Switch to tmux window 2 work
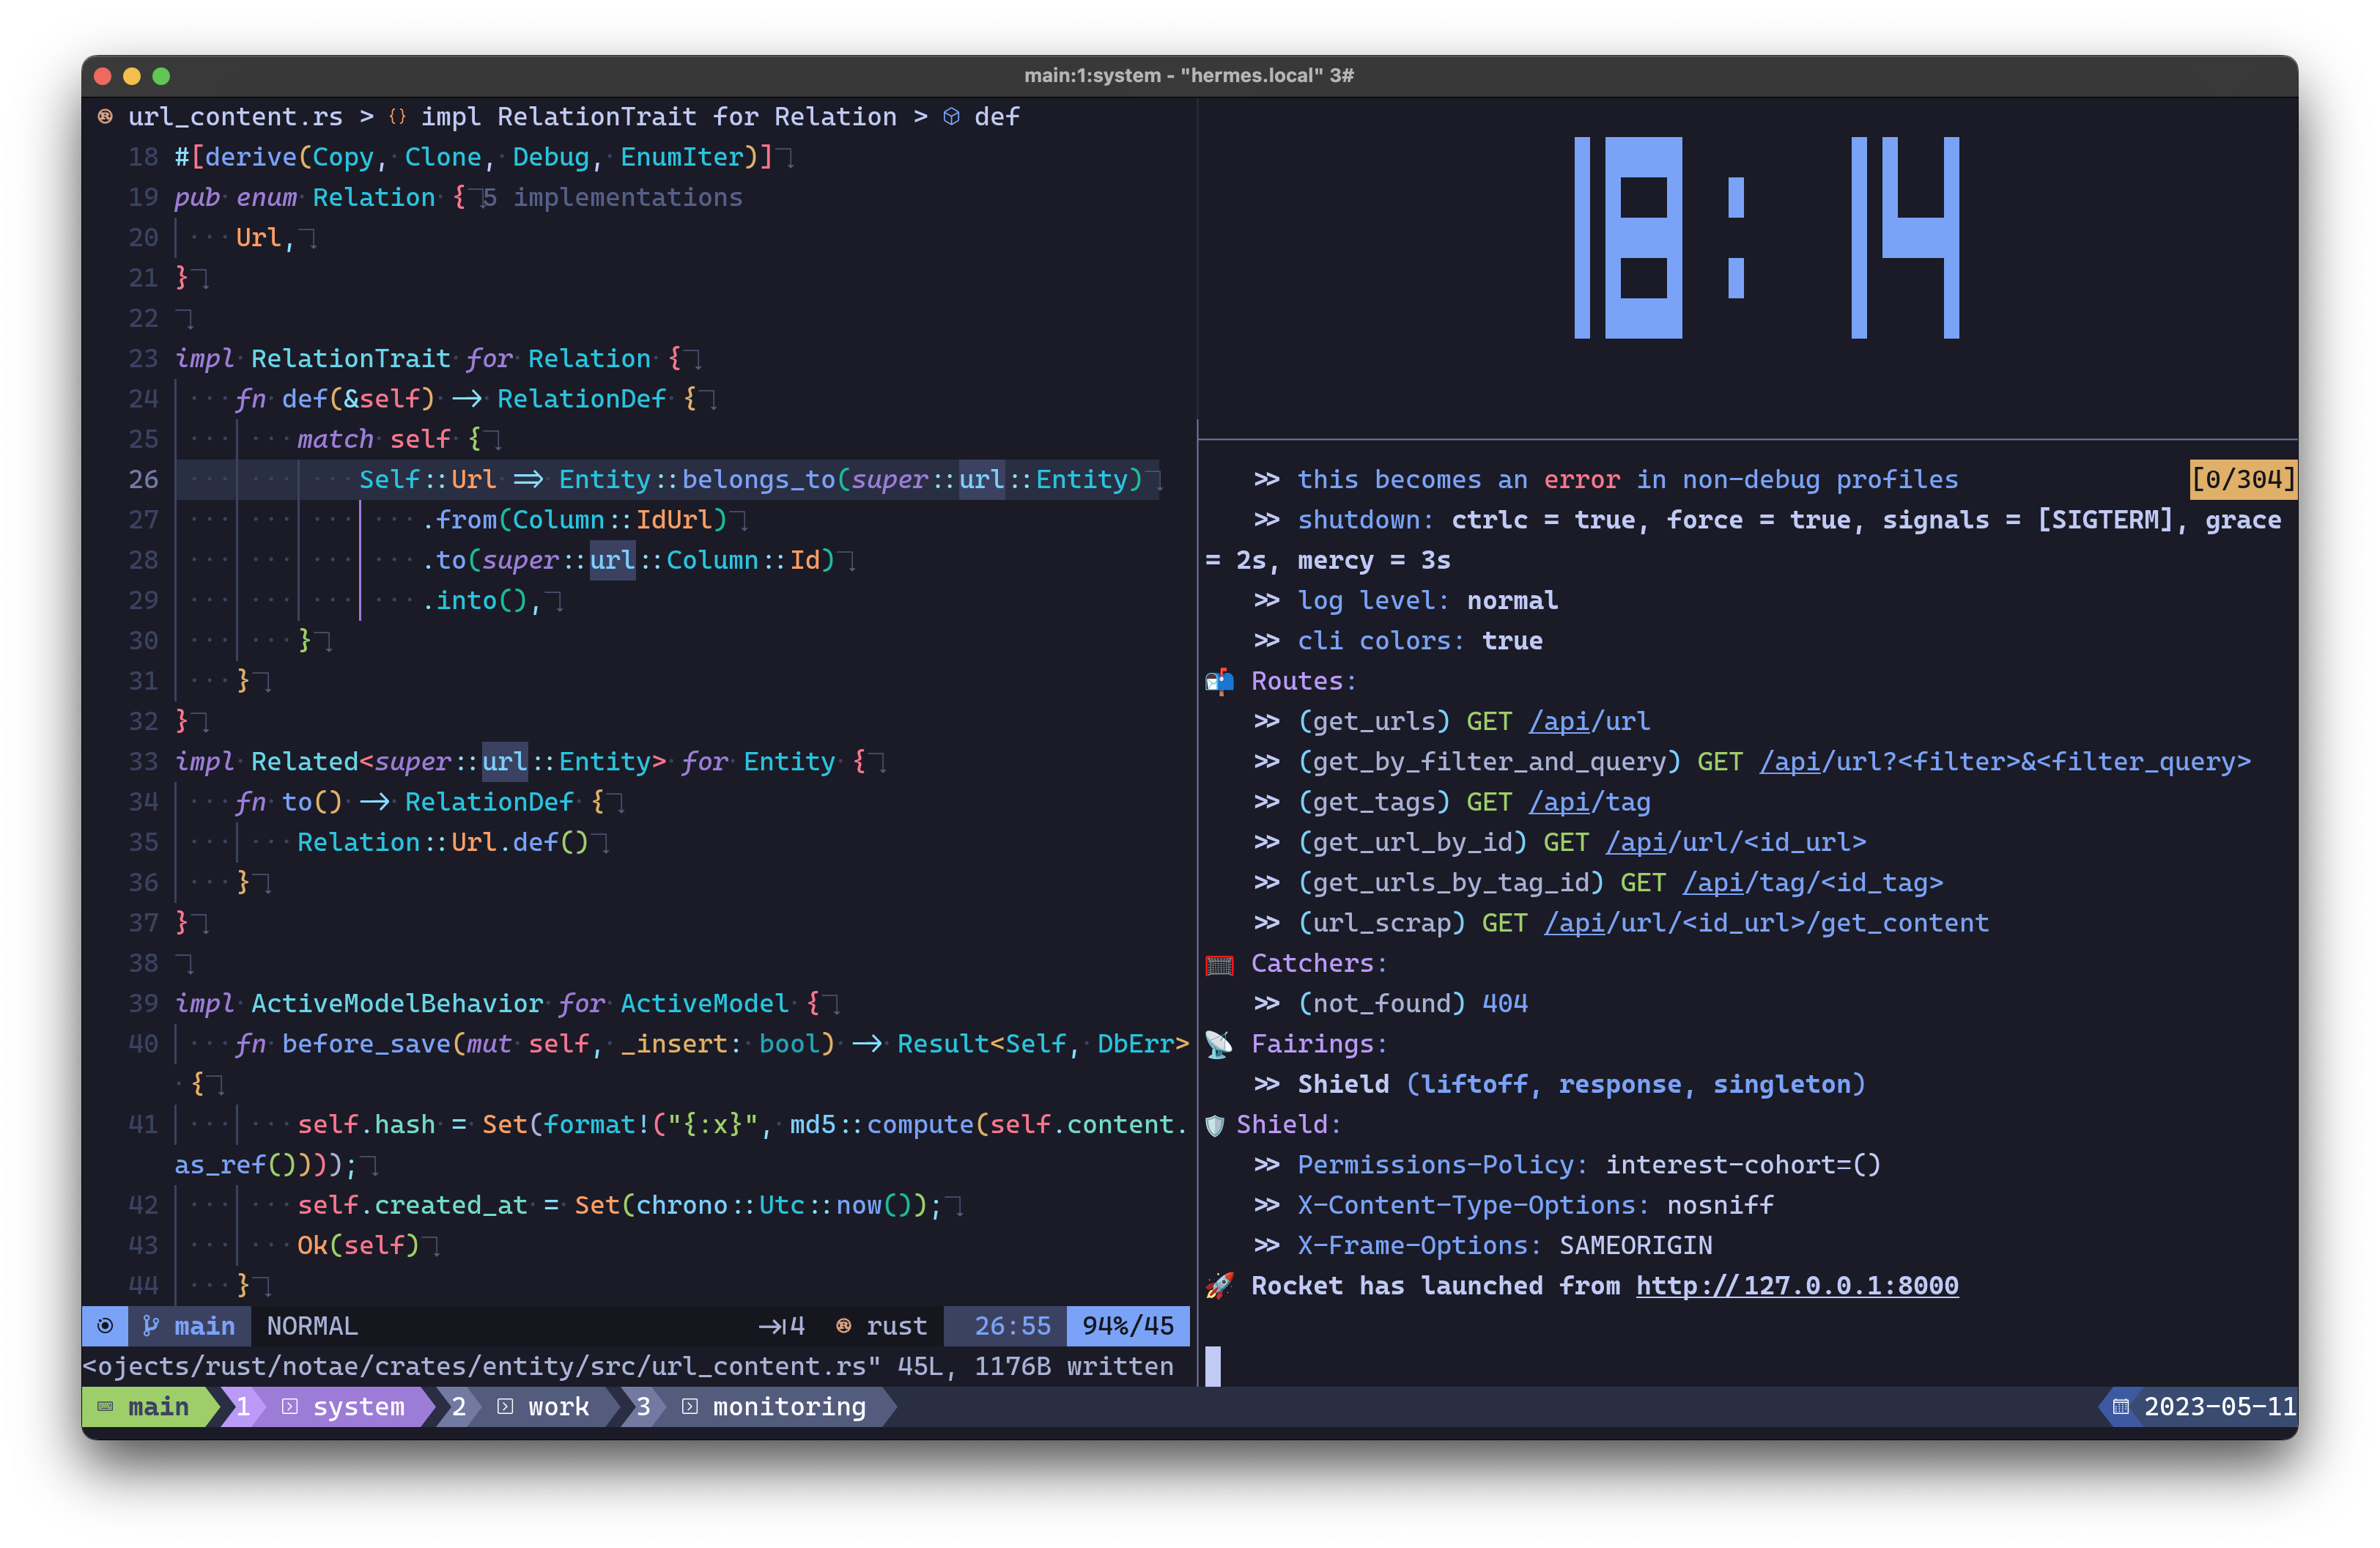The width and height of the screenshot is (2380, 1548). pos(557,1407)
